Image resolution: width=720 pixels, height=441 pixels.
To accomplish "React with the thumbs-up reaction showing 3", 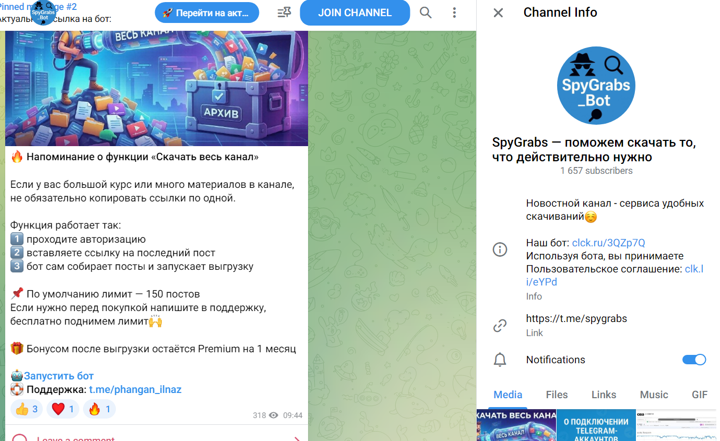I will coord(26,409).
